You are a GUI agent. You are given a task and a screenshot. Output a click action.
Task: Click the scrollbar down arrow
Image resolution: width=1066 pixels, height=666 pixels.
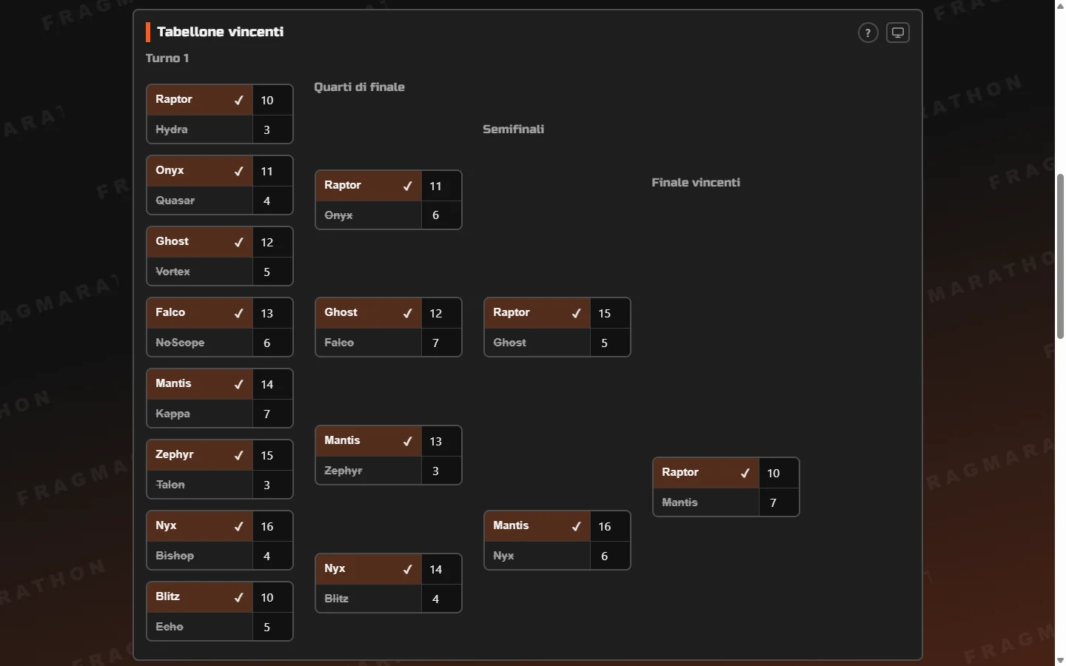click(x=1060, y=660)
